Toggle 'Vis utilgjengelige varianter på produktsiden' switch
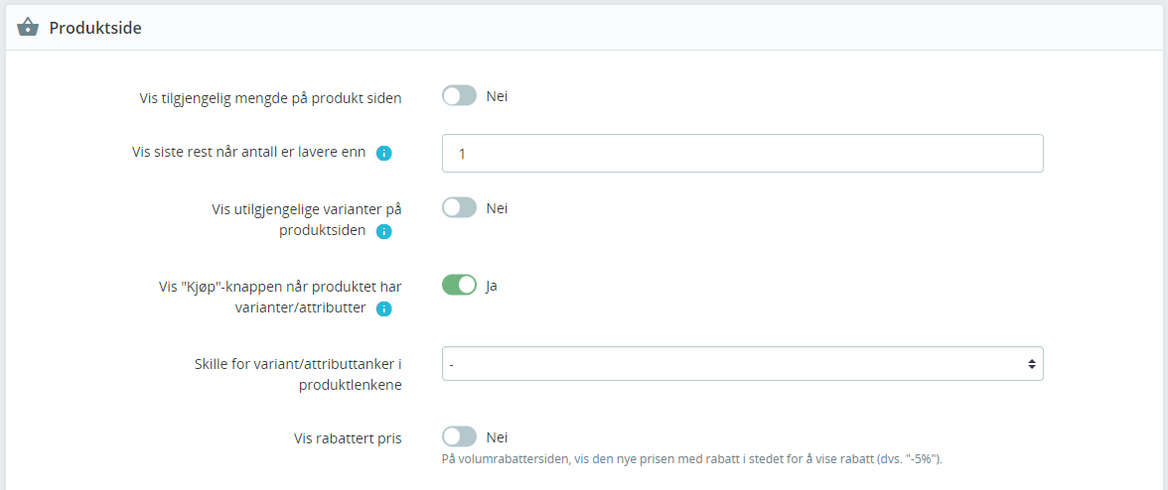This screenshot has height=490, width=1168. [459, 207]
